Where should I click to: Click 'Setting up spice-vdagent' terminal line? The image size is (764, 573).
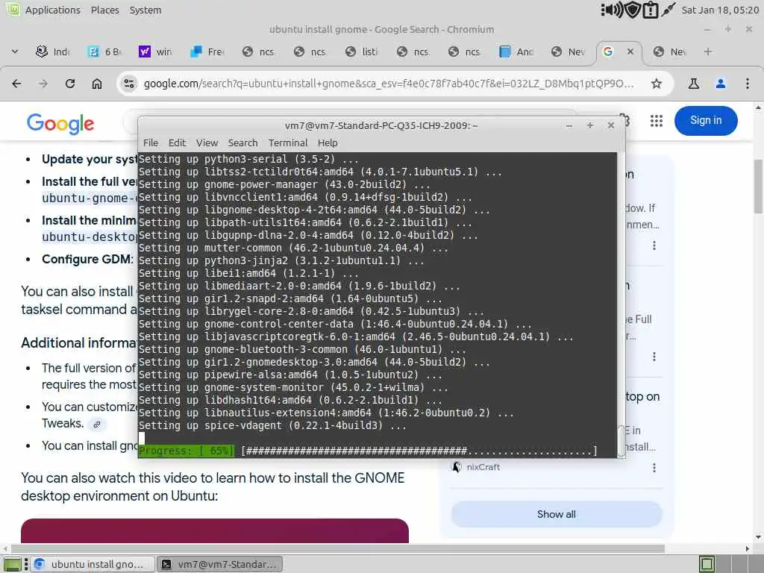point(272,425)
